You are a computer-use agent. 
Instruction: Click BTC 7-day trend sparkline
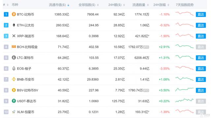pos(184,13)
